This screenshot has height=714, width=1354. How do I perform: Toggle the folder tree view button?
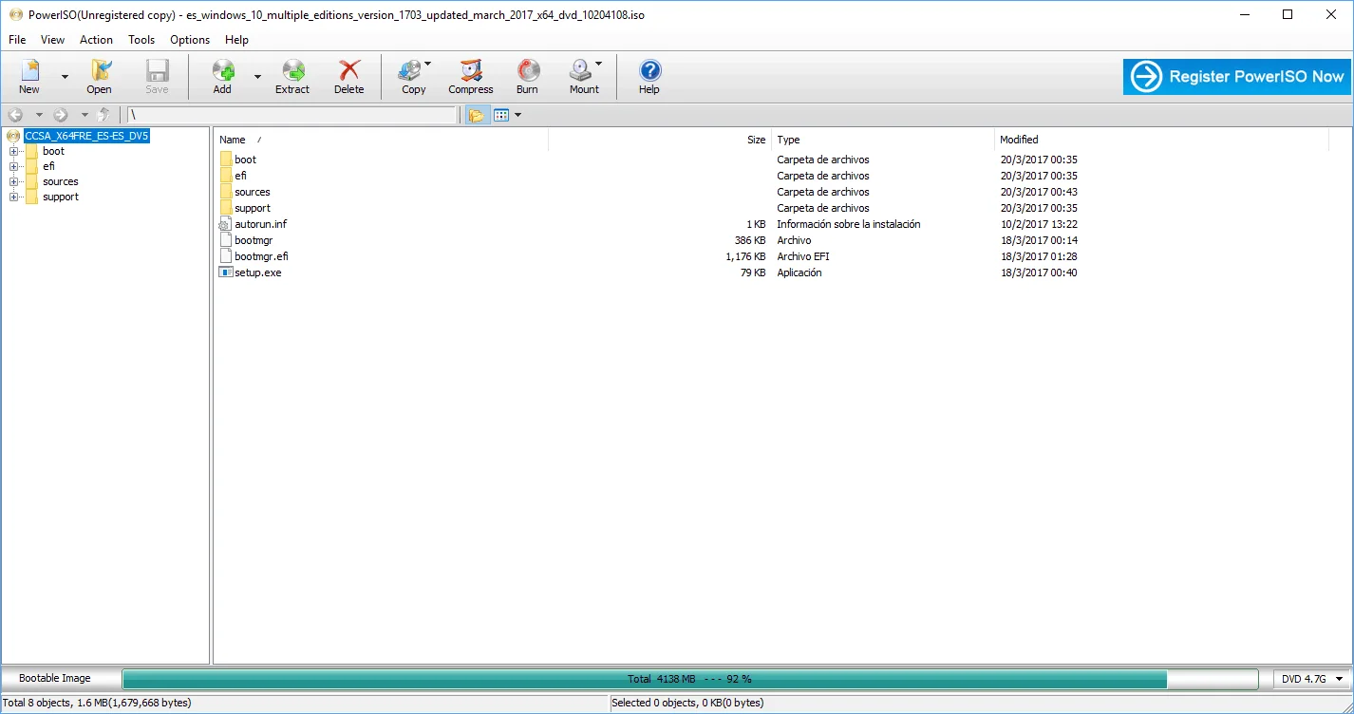pos(476,115)
